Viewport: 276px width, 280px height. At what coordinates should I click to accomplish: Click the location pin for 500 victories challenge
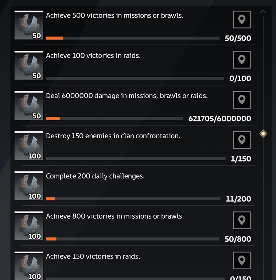coord(242,19)
